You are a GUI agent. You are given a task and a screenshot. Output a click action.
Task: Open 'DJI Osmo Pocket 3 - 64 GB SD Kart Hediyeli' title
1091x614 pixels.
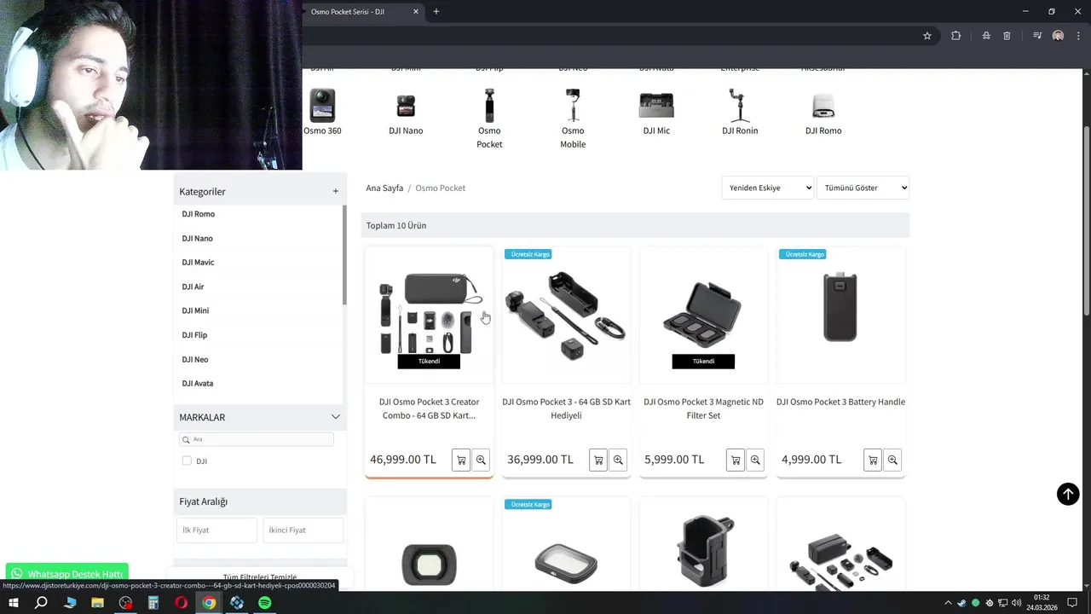tap(567, 408)
